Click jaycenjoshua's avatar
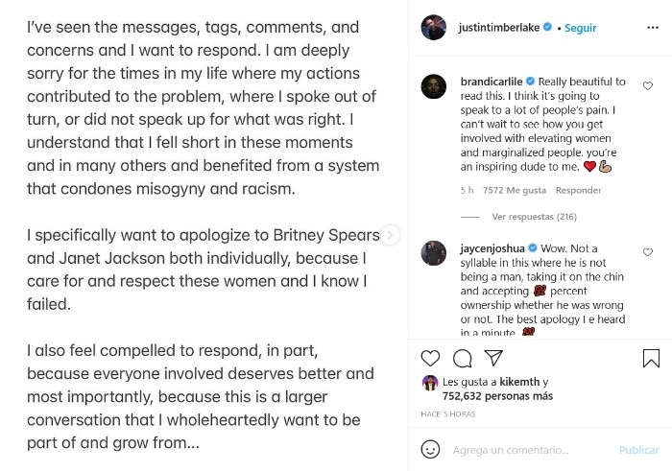The height and width of the screenshot is (471, 672). 433,252
